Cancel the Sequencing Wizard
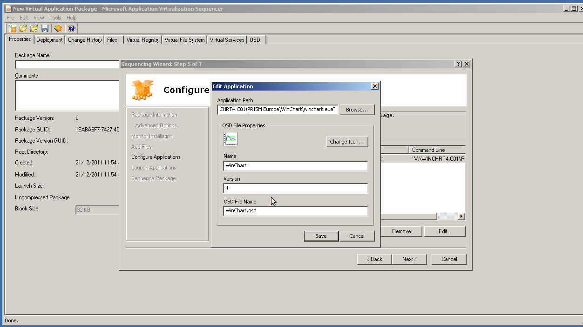Viewport: 583px width, 327px height. [449, 259]
